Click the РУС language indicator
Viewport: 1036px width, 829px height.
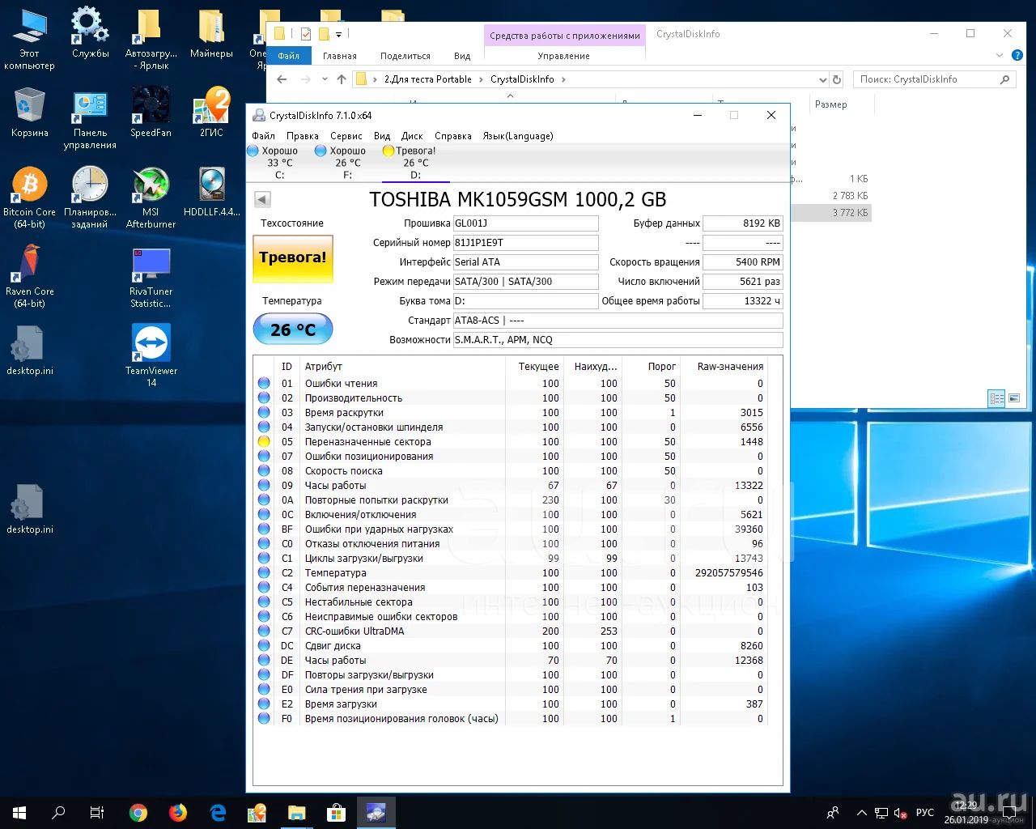pos(925,813)
